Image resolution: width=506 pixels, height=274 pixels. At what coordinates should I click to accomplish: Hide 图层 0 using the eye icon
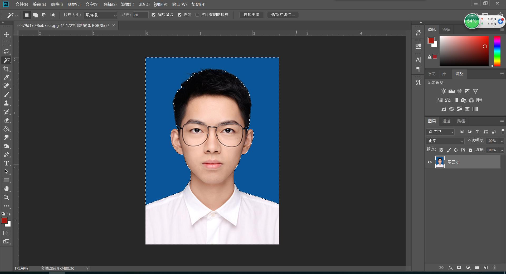pos(430,162)
